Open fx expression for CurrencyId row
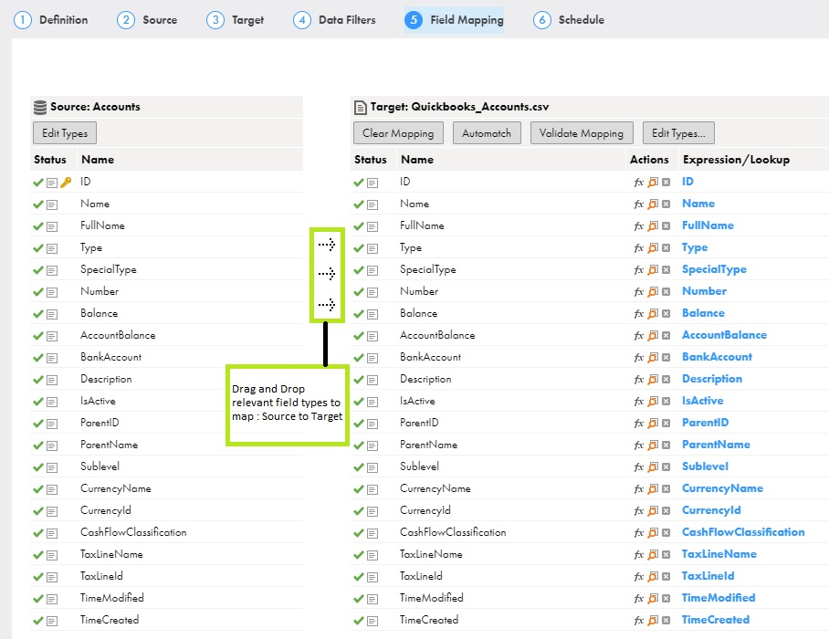The height and width of the screenshot is (639, 829). coord(639,511)
